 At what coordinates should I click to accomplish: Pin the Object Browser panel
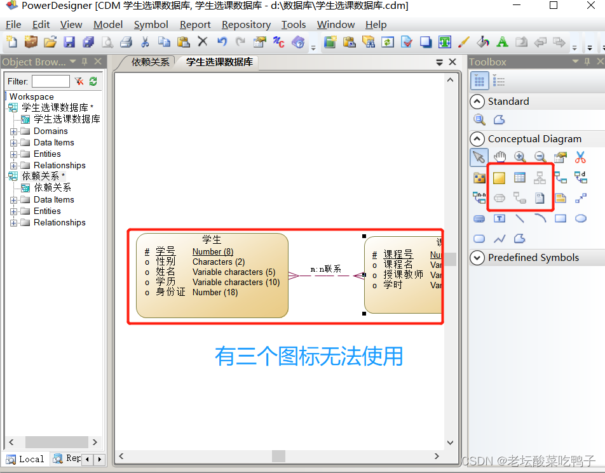pyautogui.click(x=85, y=62)
